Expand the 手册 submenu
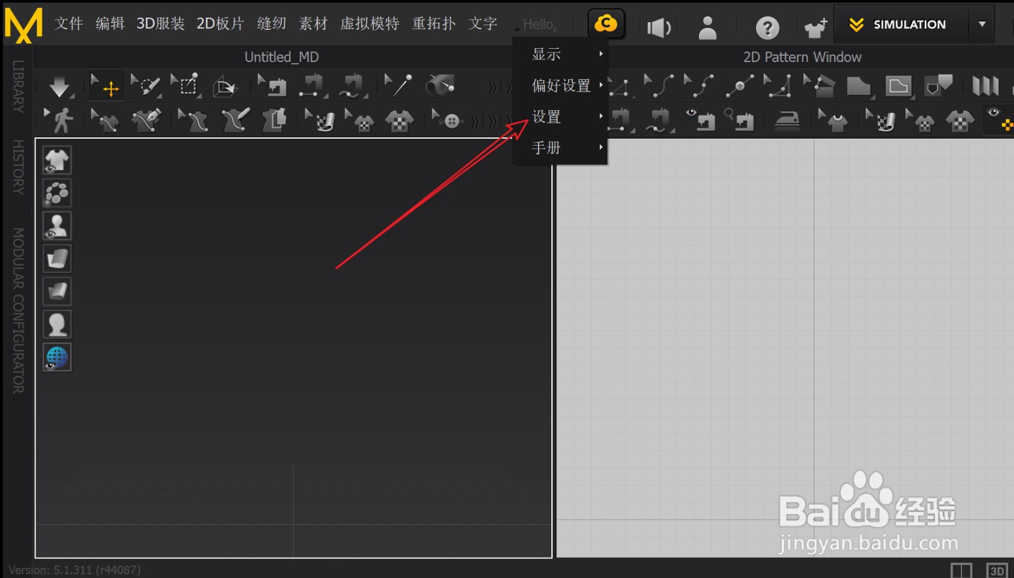The image size is (1014, 578). coord(560,148)
